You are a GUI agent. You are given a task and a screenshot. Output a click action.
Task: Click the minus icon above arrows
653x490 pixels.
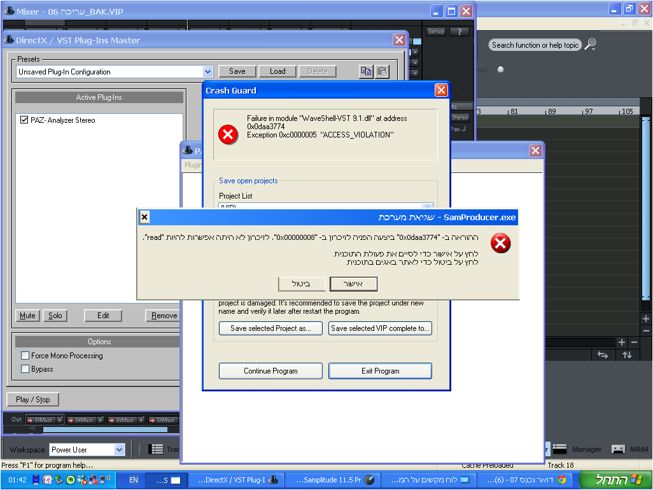[x=635, y=342]
